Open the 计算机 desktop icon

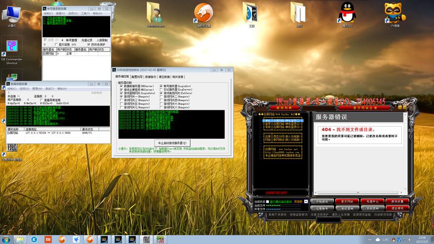[12, 14]
